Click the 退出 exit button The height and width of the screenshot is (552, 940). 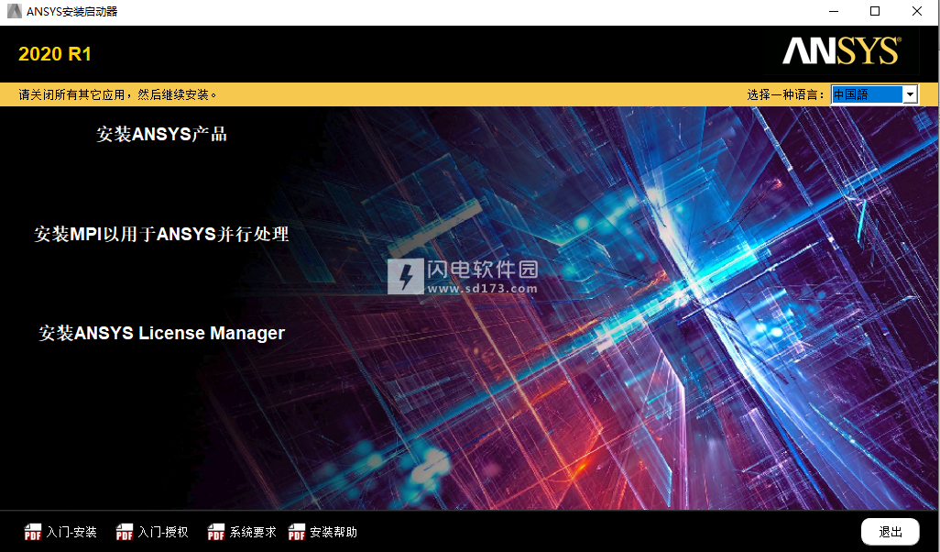(891, 532)
